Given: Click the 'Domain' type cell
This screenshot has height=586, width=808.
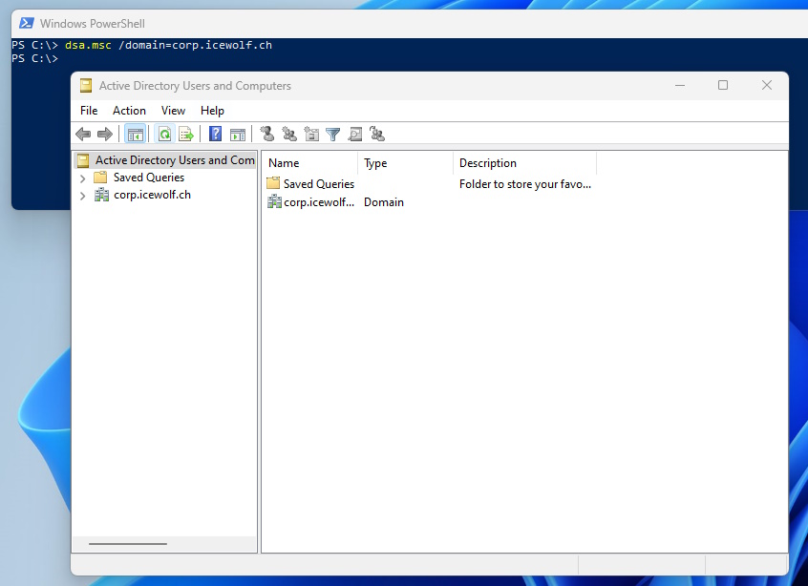Looking at the screenshot, I should pos(384,202).
